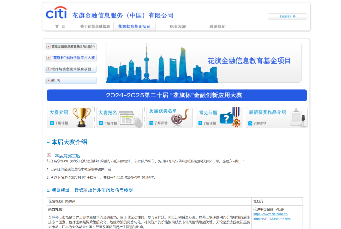Viewport: 341px width, 229px height.
Task: Click the 本届竞赛主题 heading text
Action: 68,156
